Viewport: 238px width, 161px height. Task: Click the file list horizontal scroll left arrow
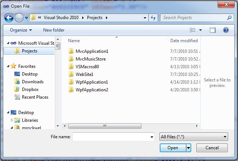click(x=65, y=126)
